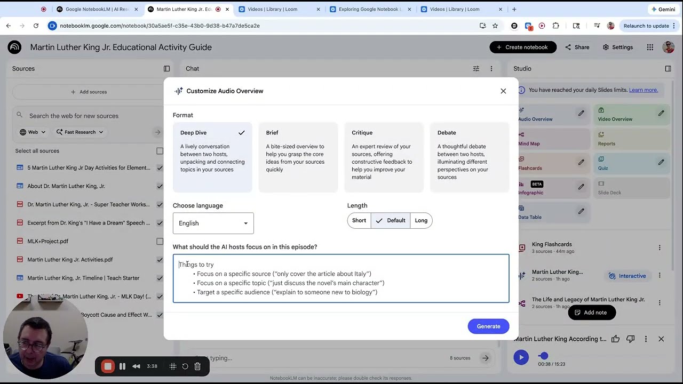Set length to Default

(x=391, y=220)
